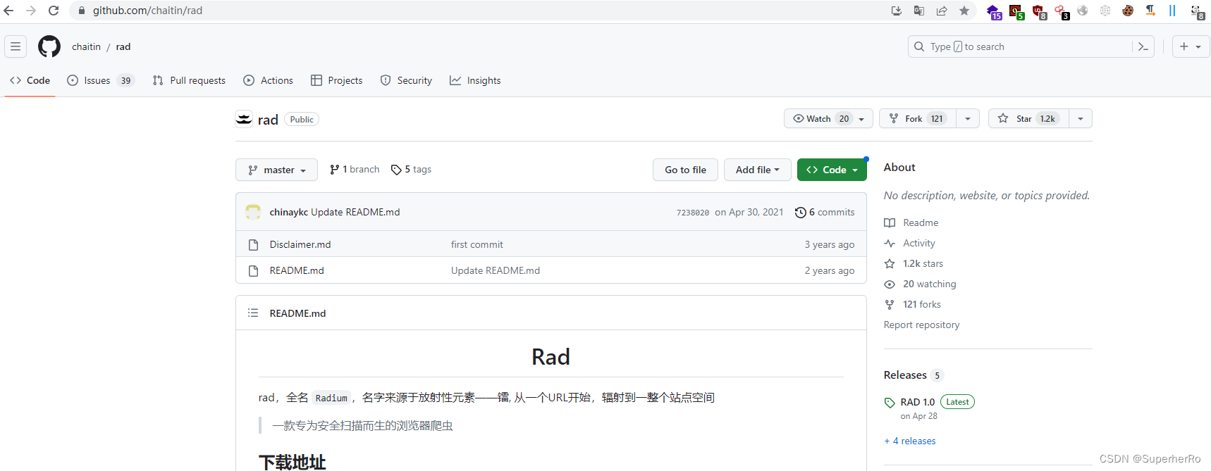
Task: Open the 6 commits history
Action: point(824,212)
